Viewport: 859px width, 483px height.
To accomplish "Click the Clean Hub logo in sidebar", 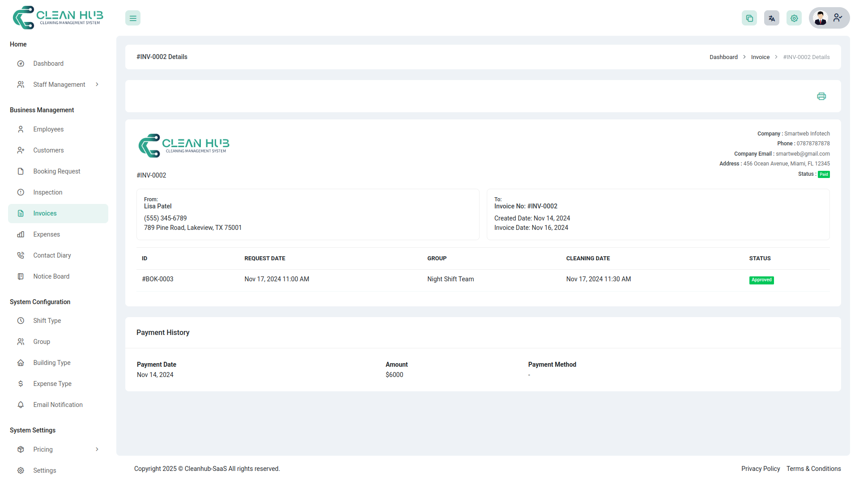I will click(x=58, y=18).
